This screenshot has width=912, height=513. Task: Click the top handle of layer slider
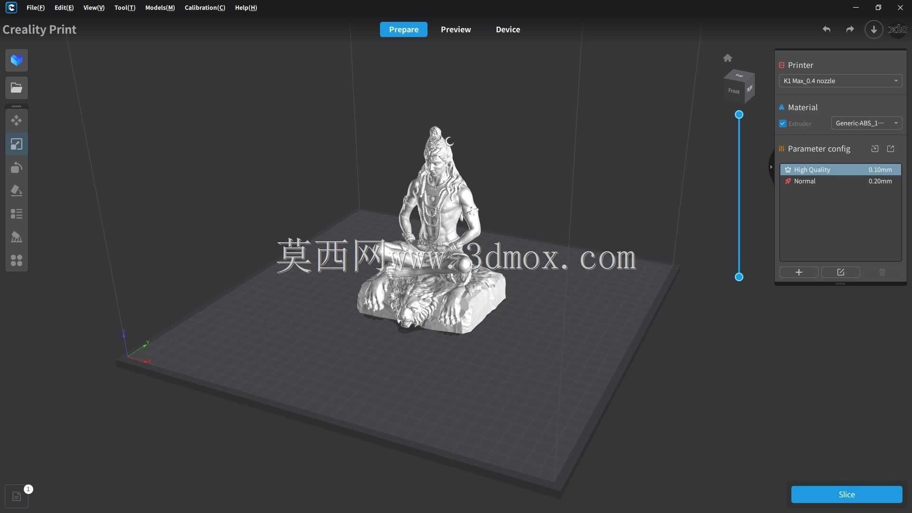[x=739, y=114]
